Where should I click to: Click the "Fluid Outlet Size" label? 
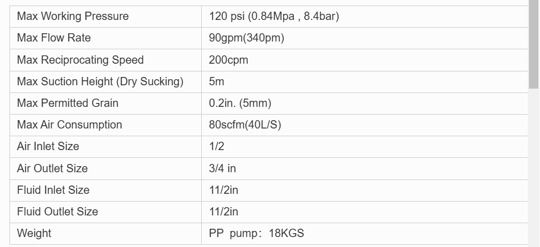point(58,212)
